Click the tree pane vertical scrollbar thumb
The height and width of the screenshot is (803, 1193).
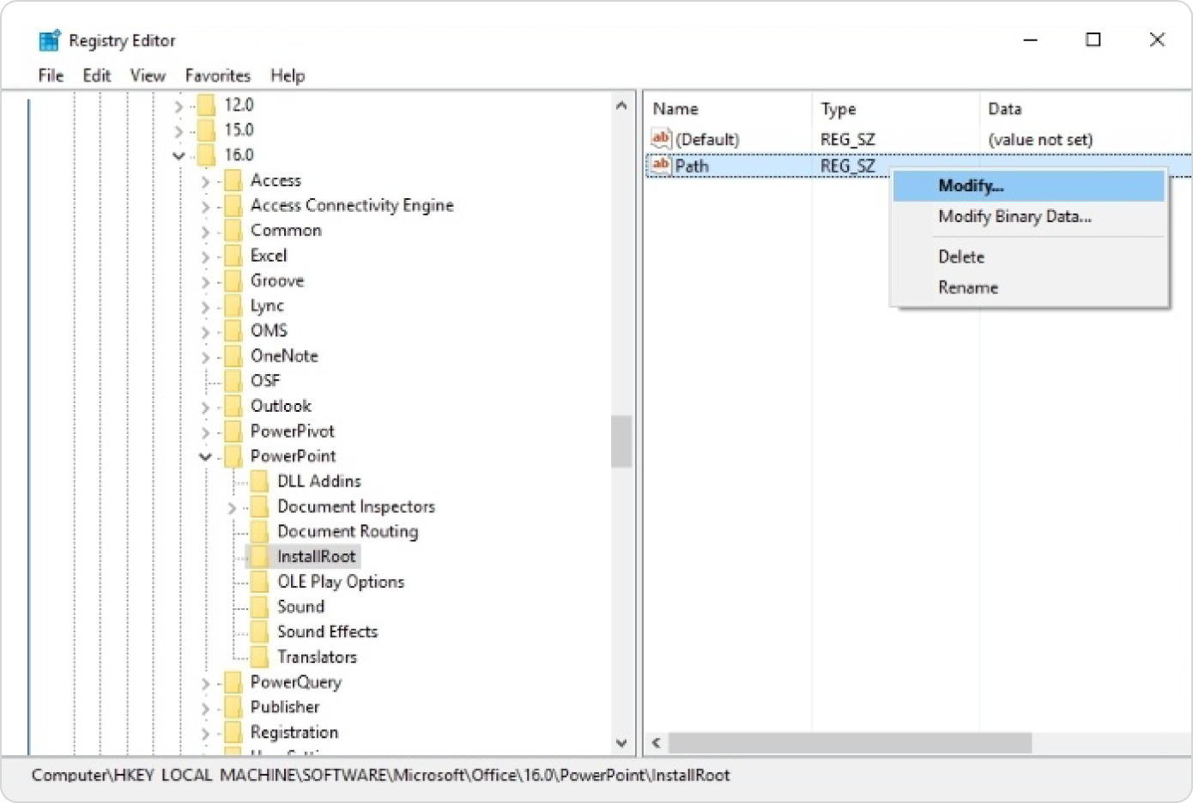[621, 442]
